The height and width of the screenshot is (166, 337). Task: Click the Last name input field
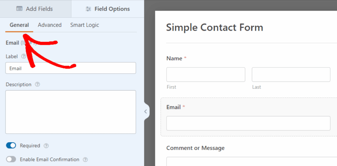coord(291,74)
